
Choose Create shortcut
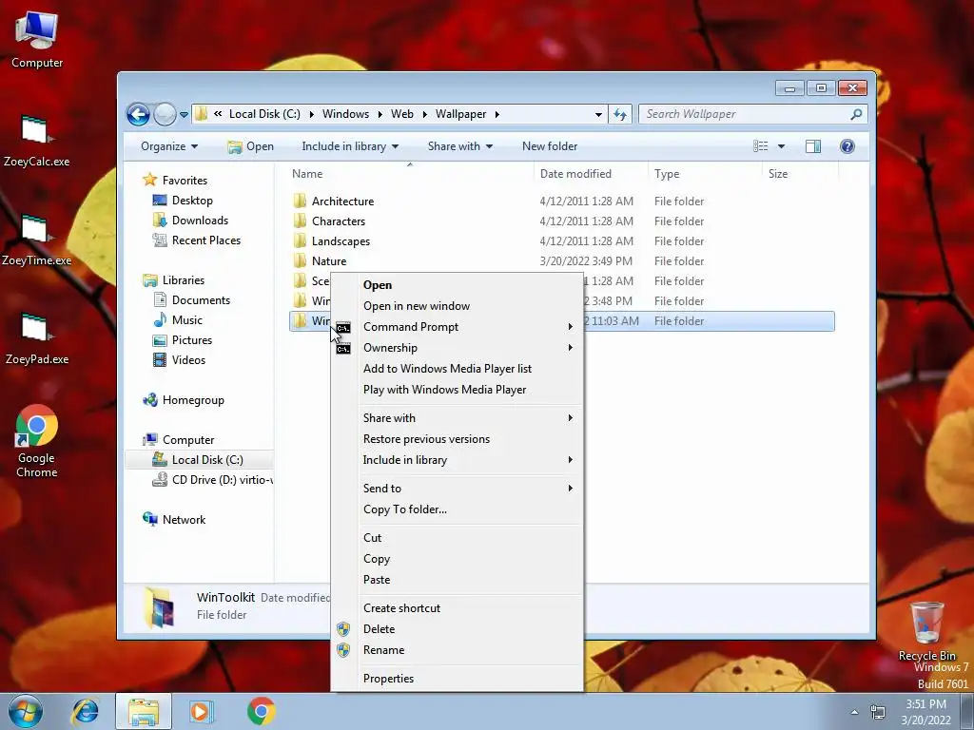tap(458, 608)
